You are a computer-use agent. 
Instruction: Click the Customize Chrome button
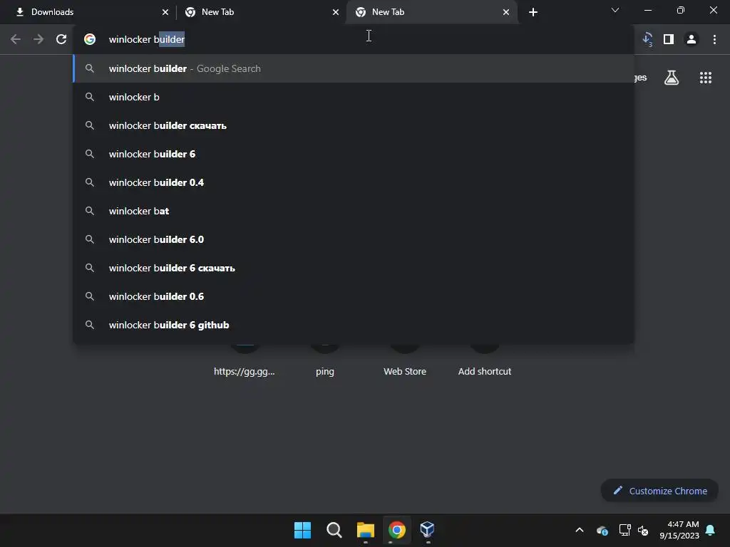coord(659,491)
